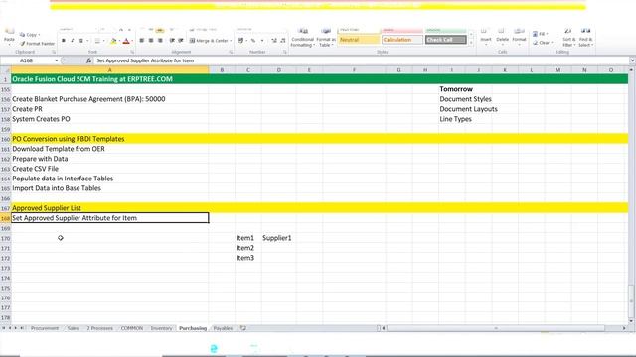Image resolution: width=636 pixels, height=357 pixels.
Task: Activate the Format Painter tool
Action: point(37,43)
